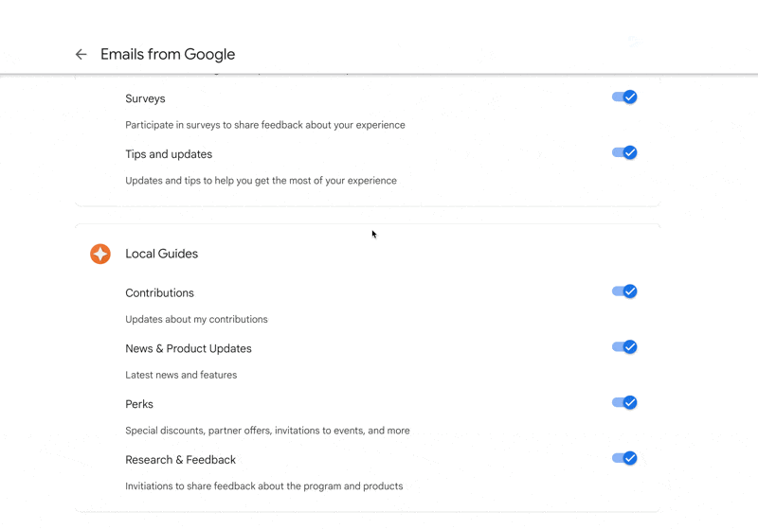Click the Surveys setting label

tap(145, 99)
